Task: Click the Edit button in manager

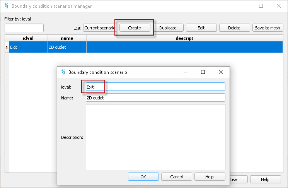Action: pos(201,28)
